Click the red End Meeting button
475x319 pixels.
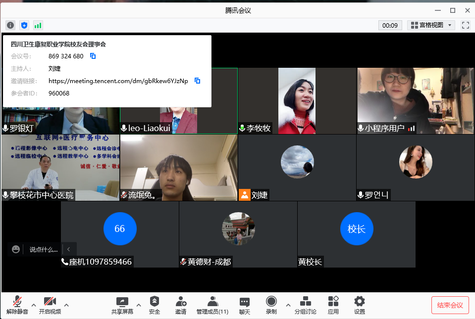[x=450, y=305]
